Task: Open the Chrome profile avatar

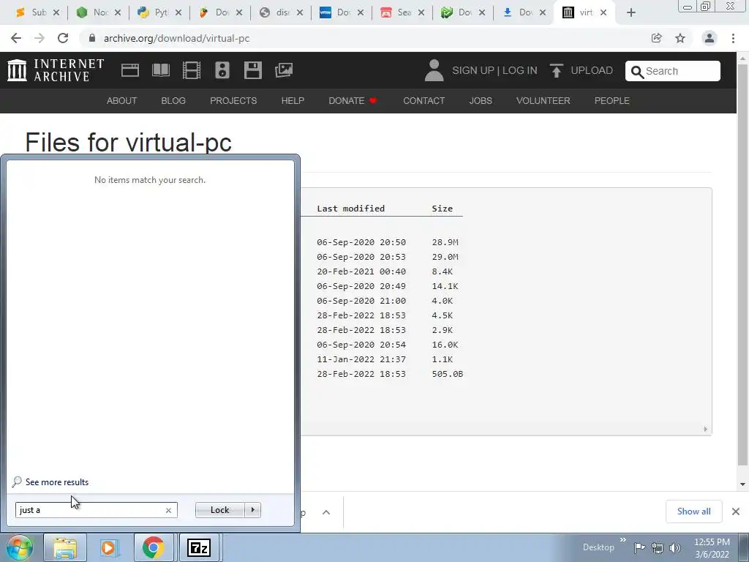Action: coord(710,38)
